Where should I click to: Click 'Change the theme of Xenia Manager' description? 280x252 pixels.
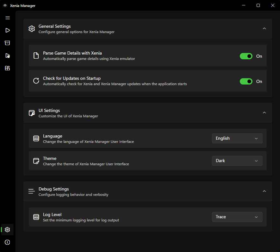[x=86, y=164]
